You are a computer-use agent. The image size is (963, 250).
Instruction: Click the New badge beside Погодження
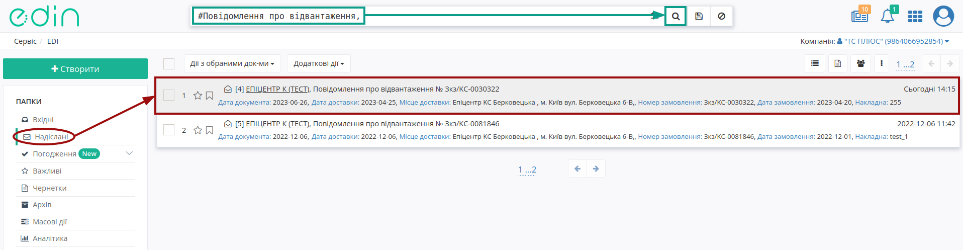tap(89, 154)
